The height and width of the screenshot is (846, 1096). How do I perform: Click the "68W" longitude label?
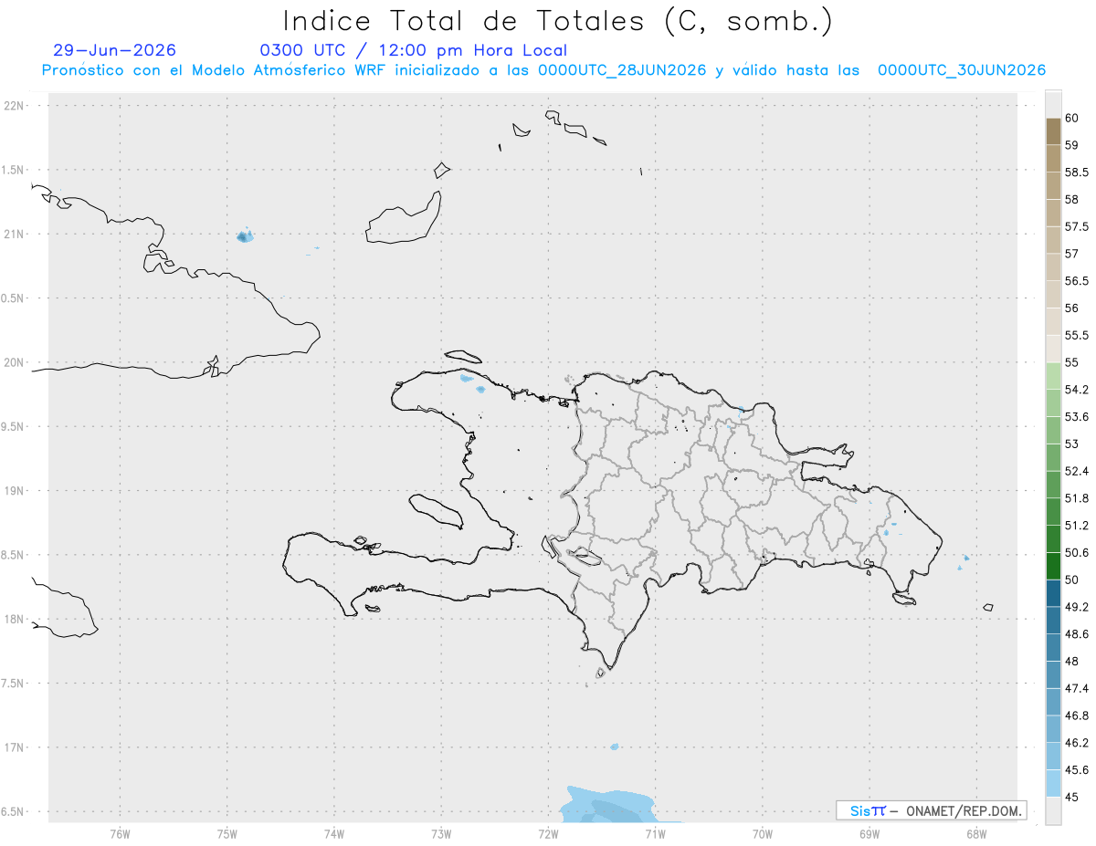pos(976,835)
